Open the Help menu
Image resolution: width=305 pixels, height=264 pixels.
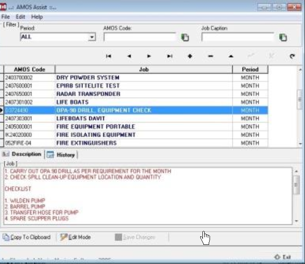[37, 17]
